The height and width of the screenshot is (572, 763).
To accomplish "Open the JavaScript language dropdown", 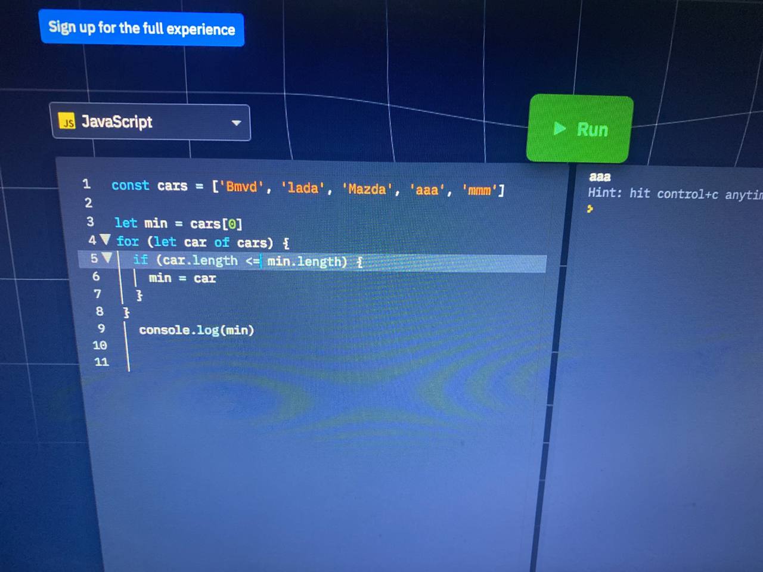I will coord(151,122).
